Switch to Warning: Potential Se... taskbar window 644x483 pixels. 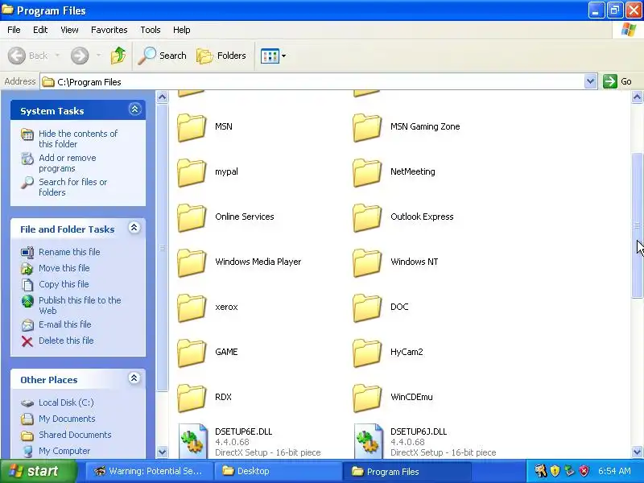tap(148, 471)
